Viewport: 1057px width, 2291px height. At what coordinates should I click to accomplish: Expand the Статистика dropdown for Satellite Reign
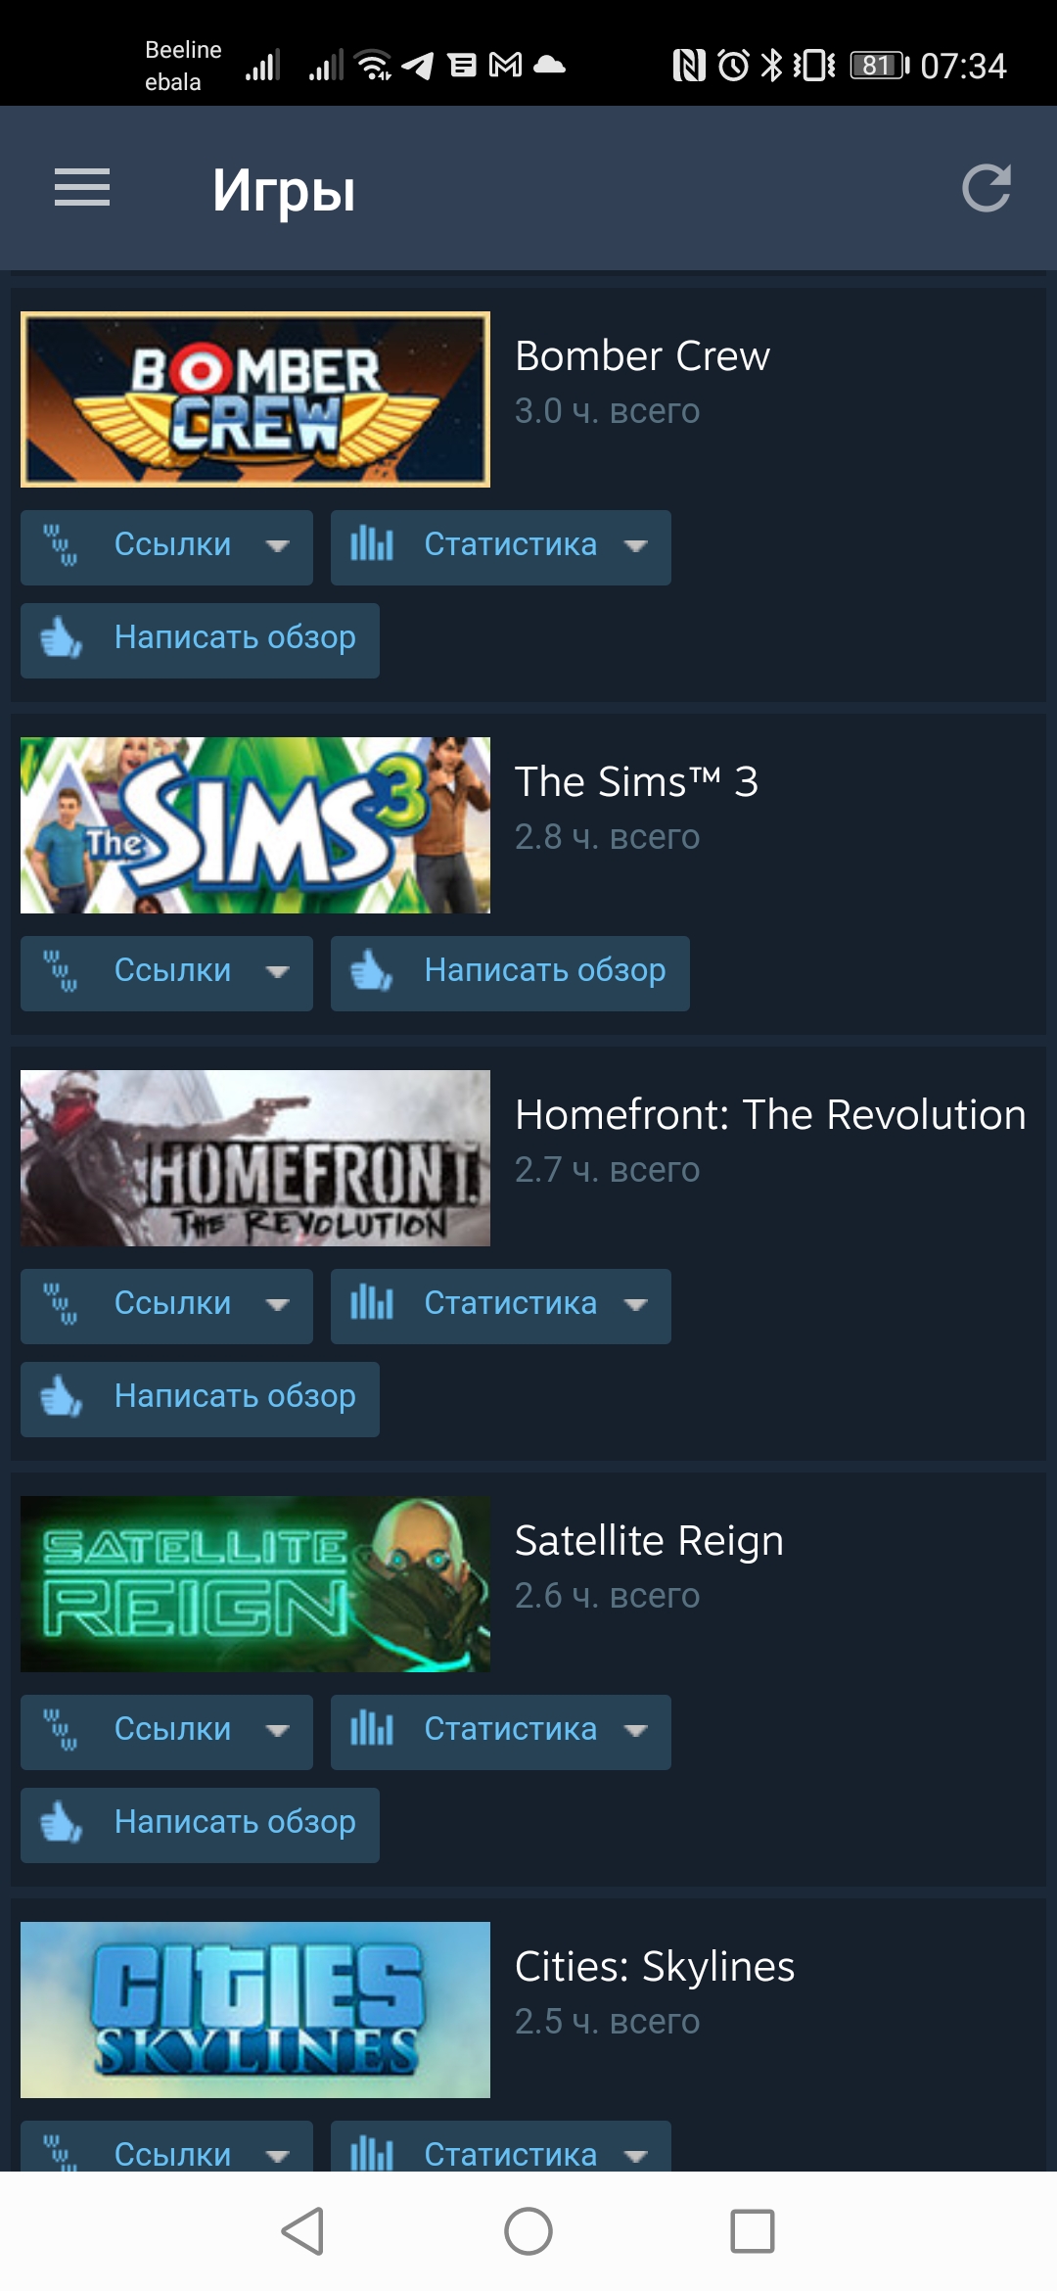(501, 1732)
